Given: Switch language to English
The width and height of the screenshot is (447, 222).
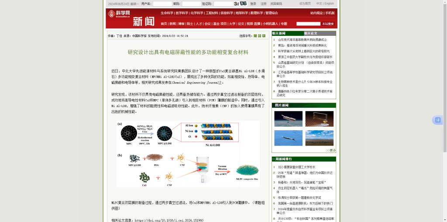Looking at the screenshot, I should pyautogui.click(x=329, y=3).
